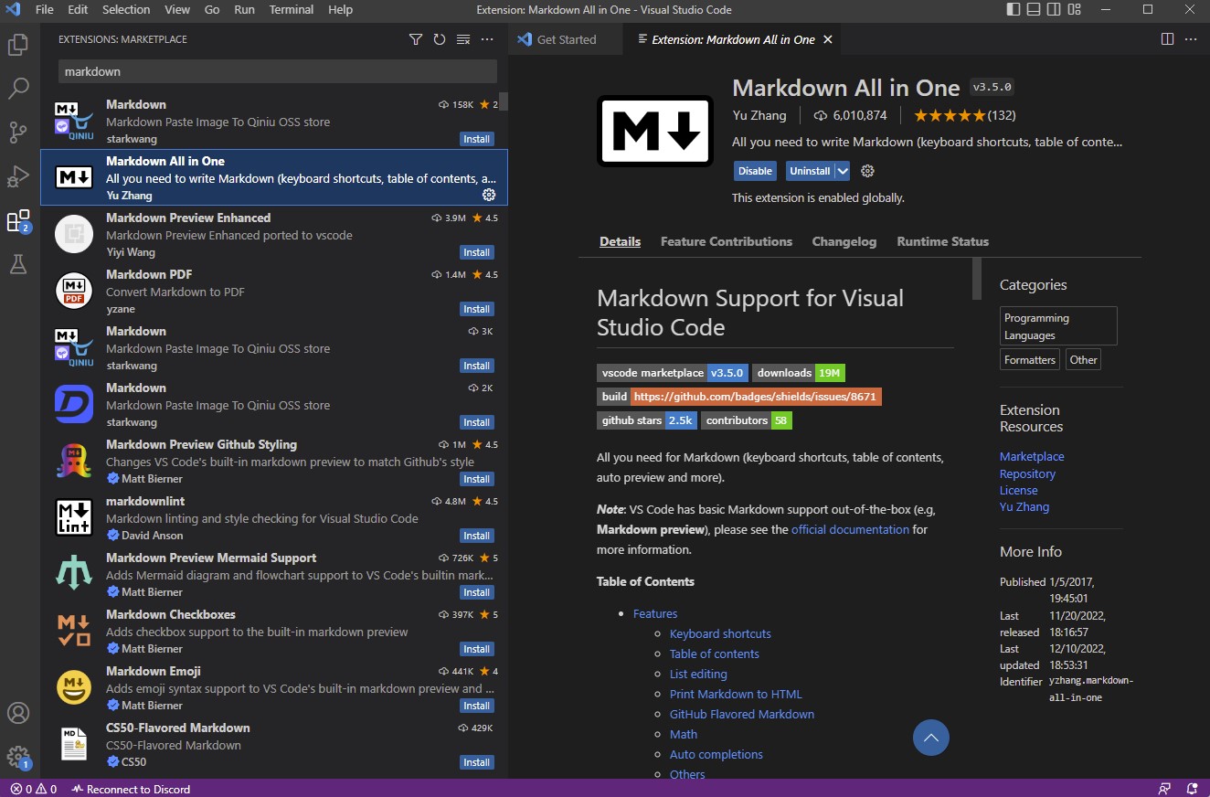The width and height of the screenshot is (1210, 797).
Task: Open the Search view
Action: pos(18,88)
